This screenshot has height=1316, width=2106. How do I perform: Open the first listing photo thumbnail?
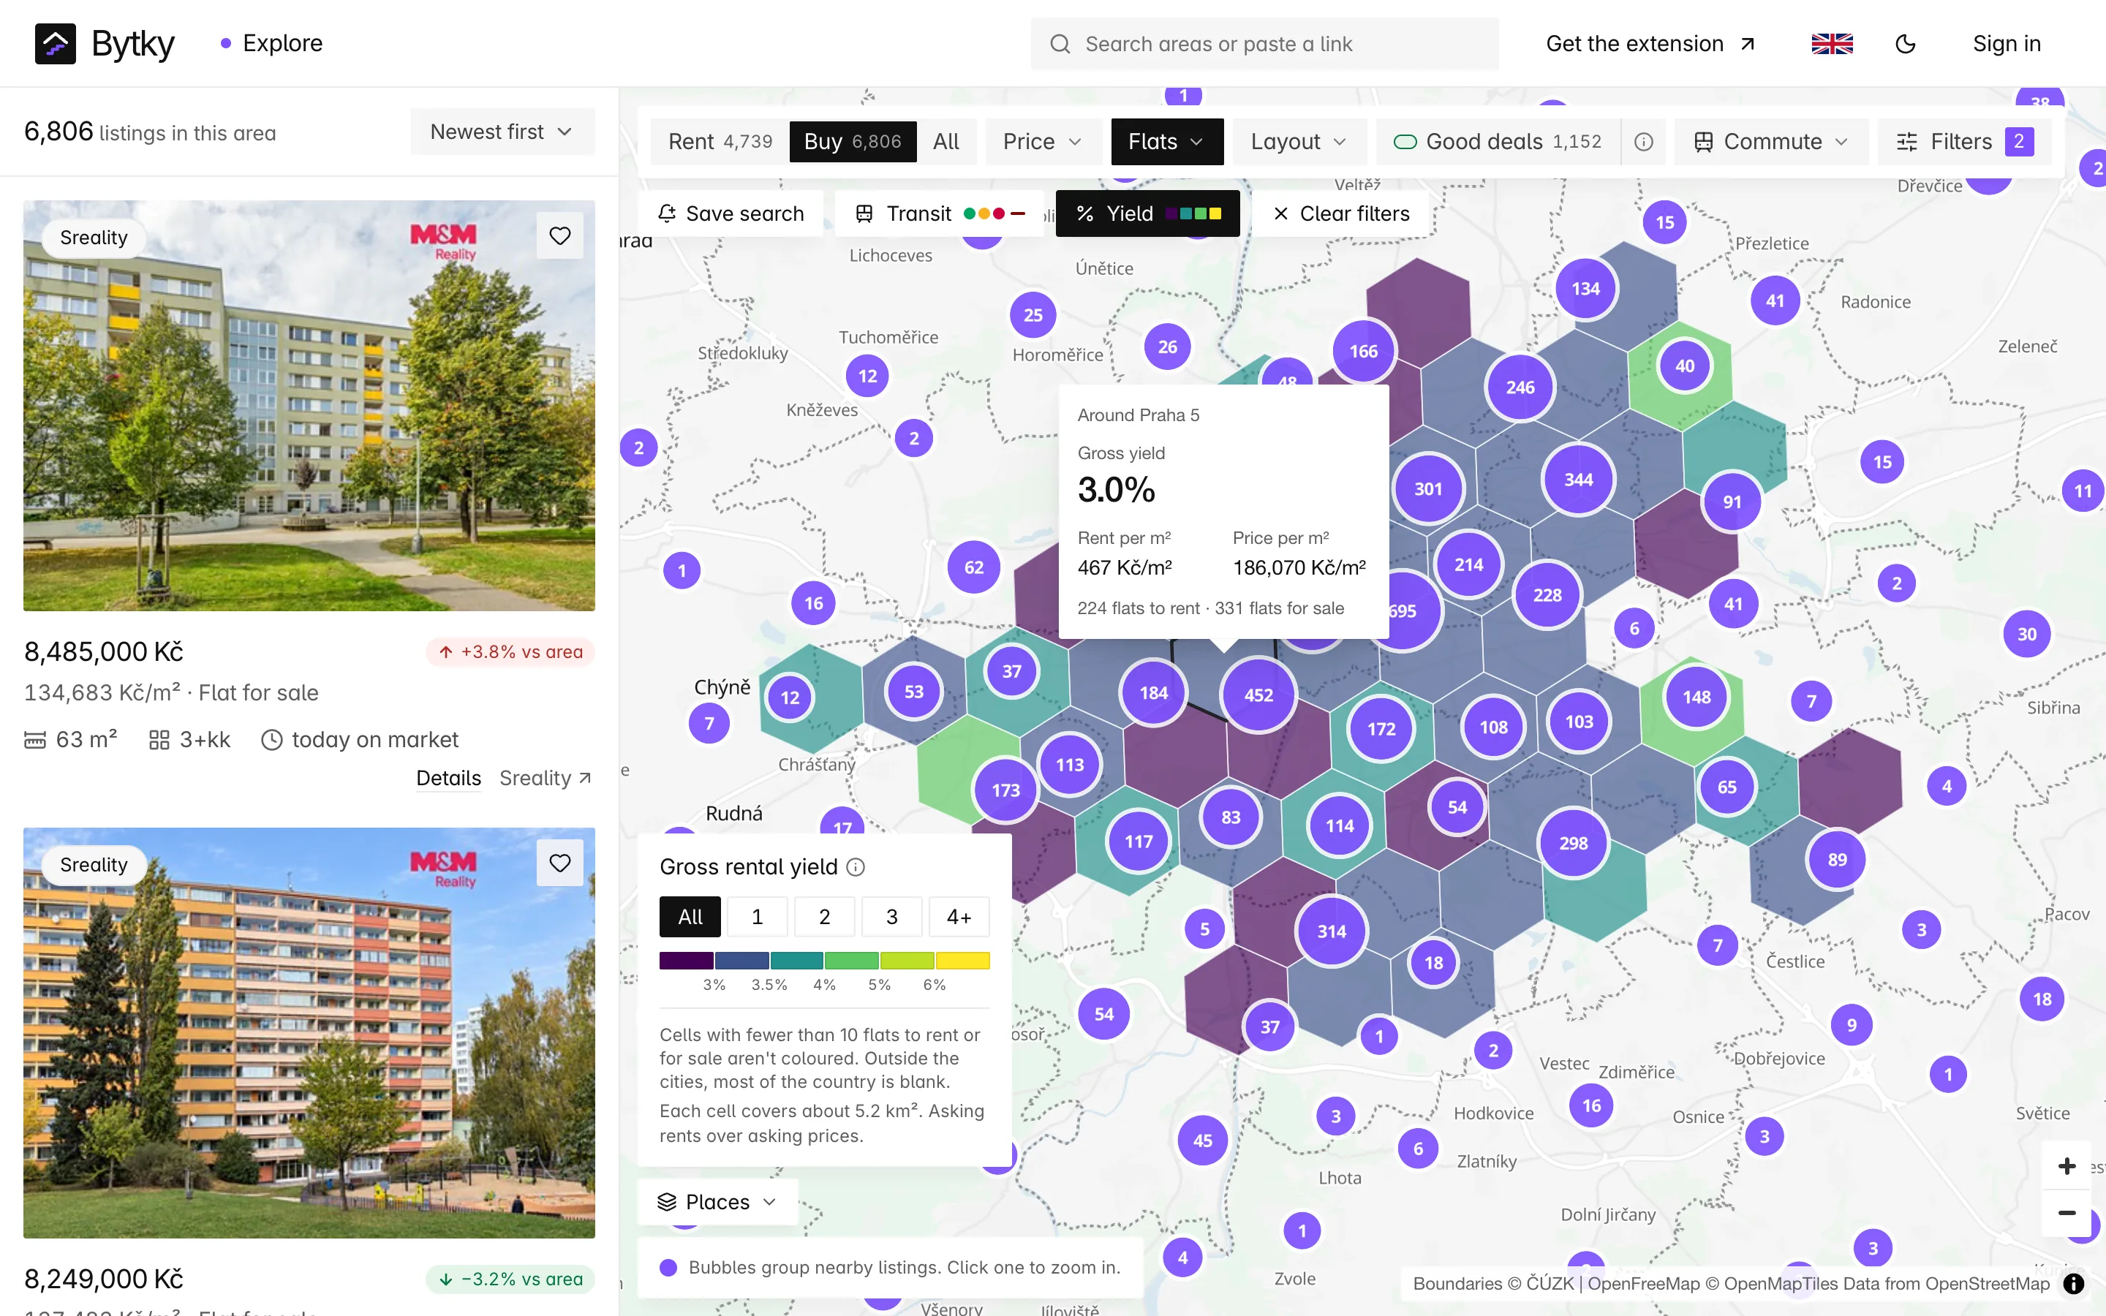pos(309,406)
